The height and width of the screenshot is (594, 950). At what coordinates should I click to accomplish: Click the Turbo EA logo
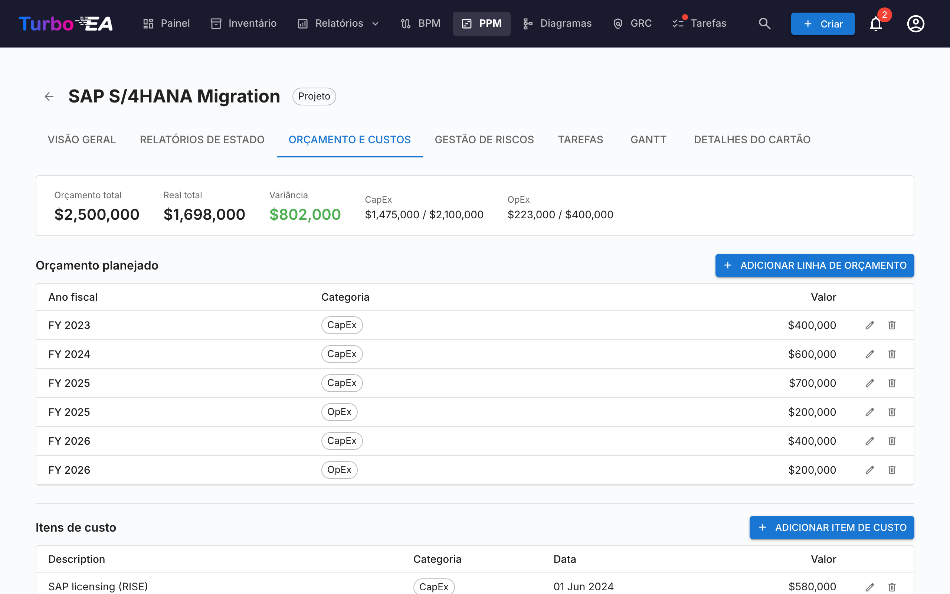coord(66,23)
